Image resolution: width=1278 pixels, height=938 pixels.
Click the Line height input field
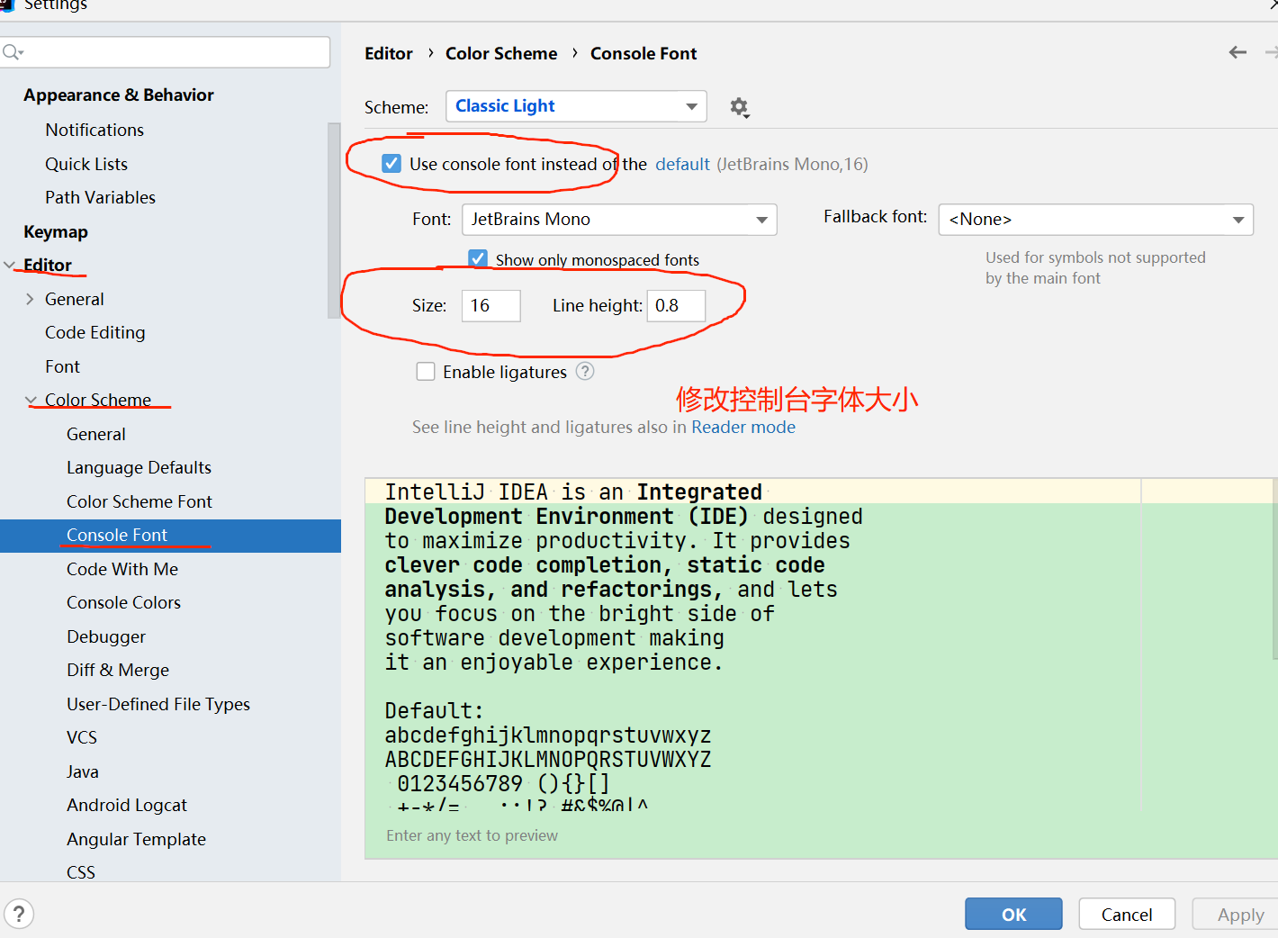coord(676,306)
